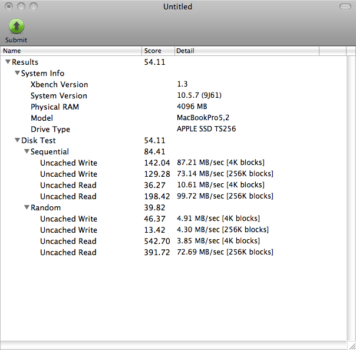Click the window close button
Viewport: 356px width, 350px height.
click(9, 6)
